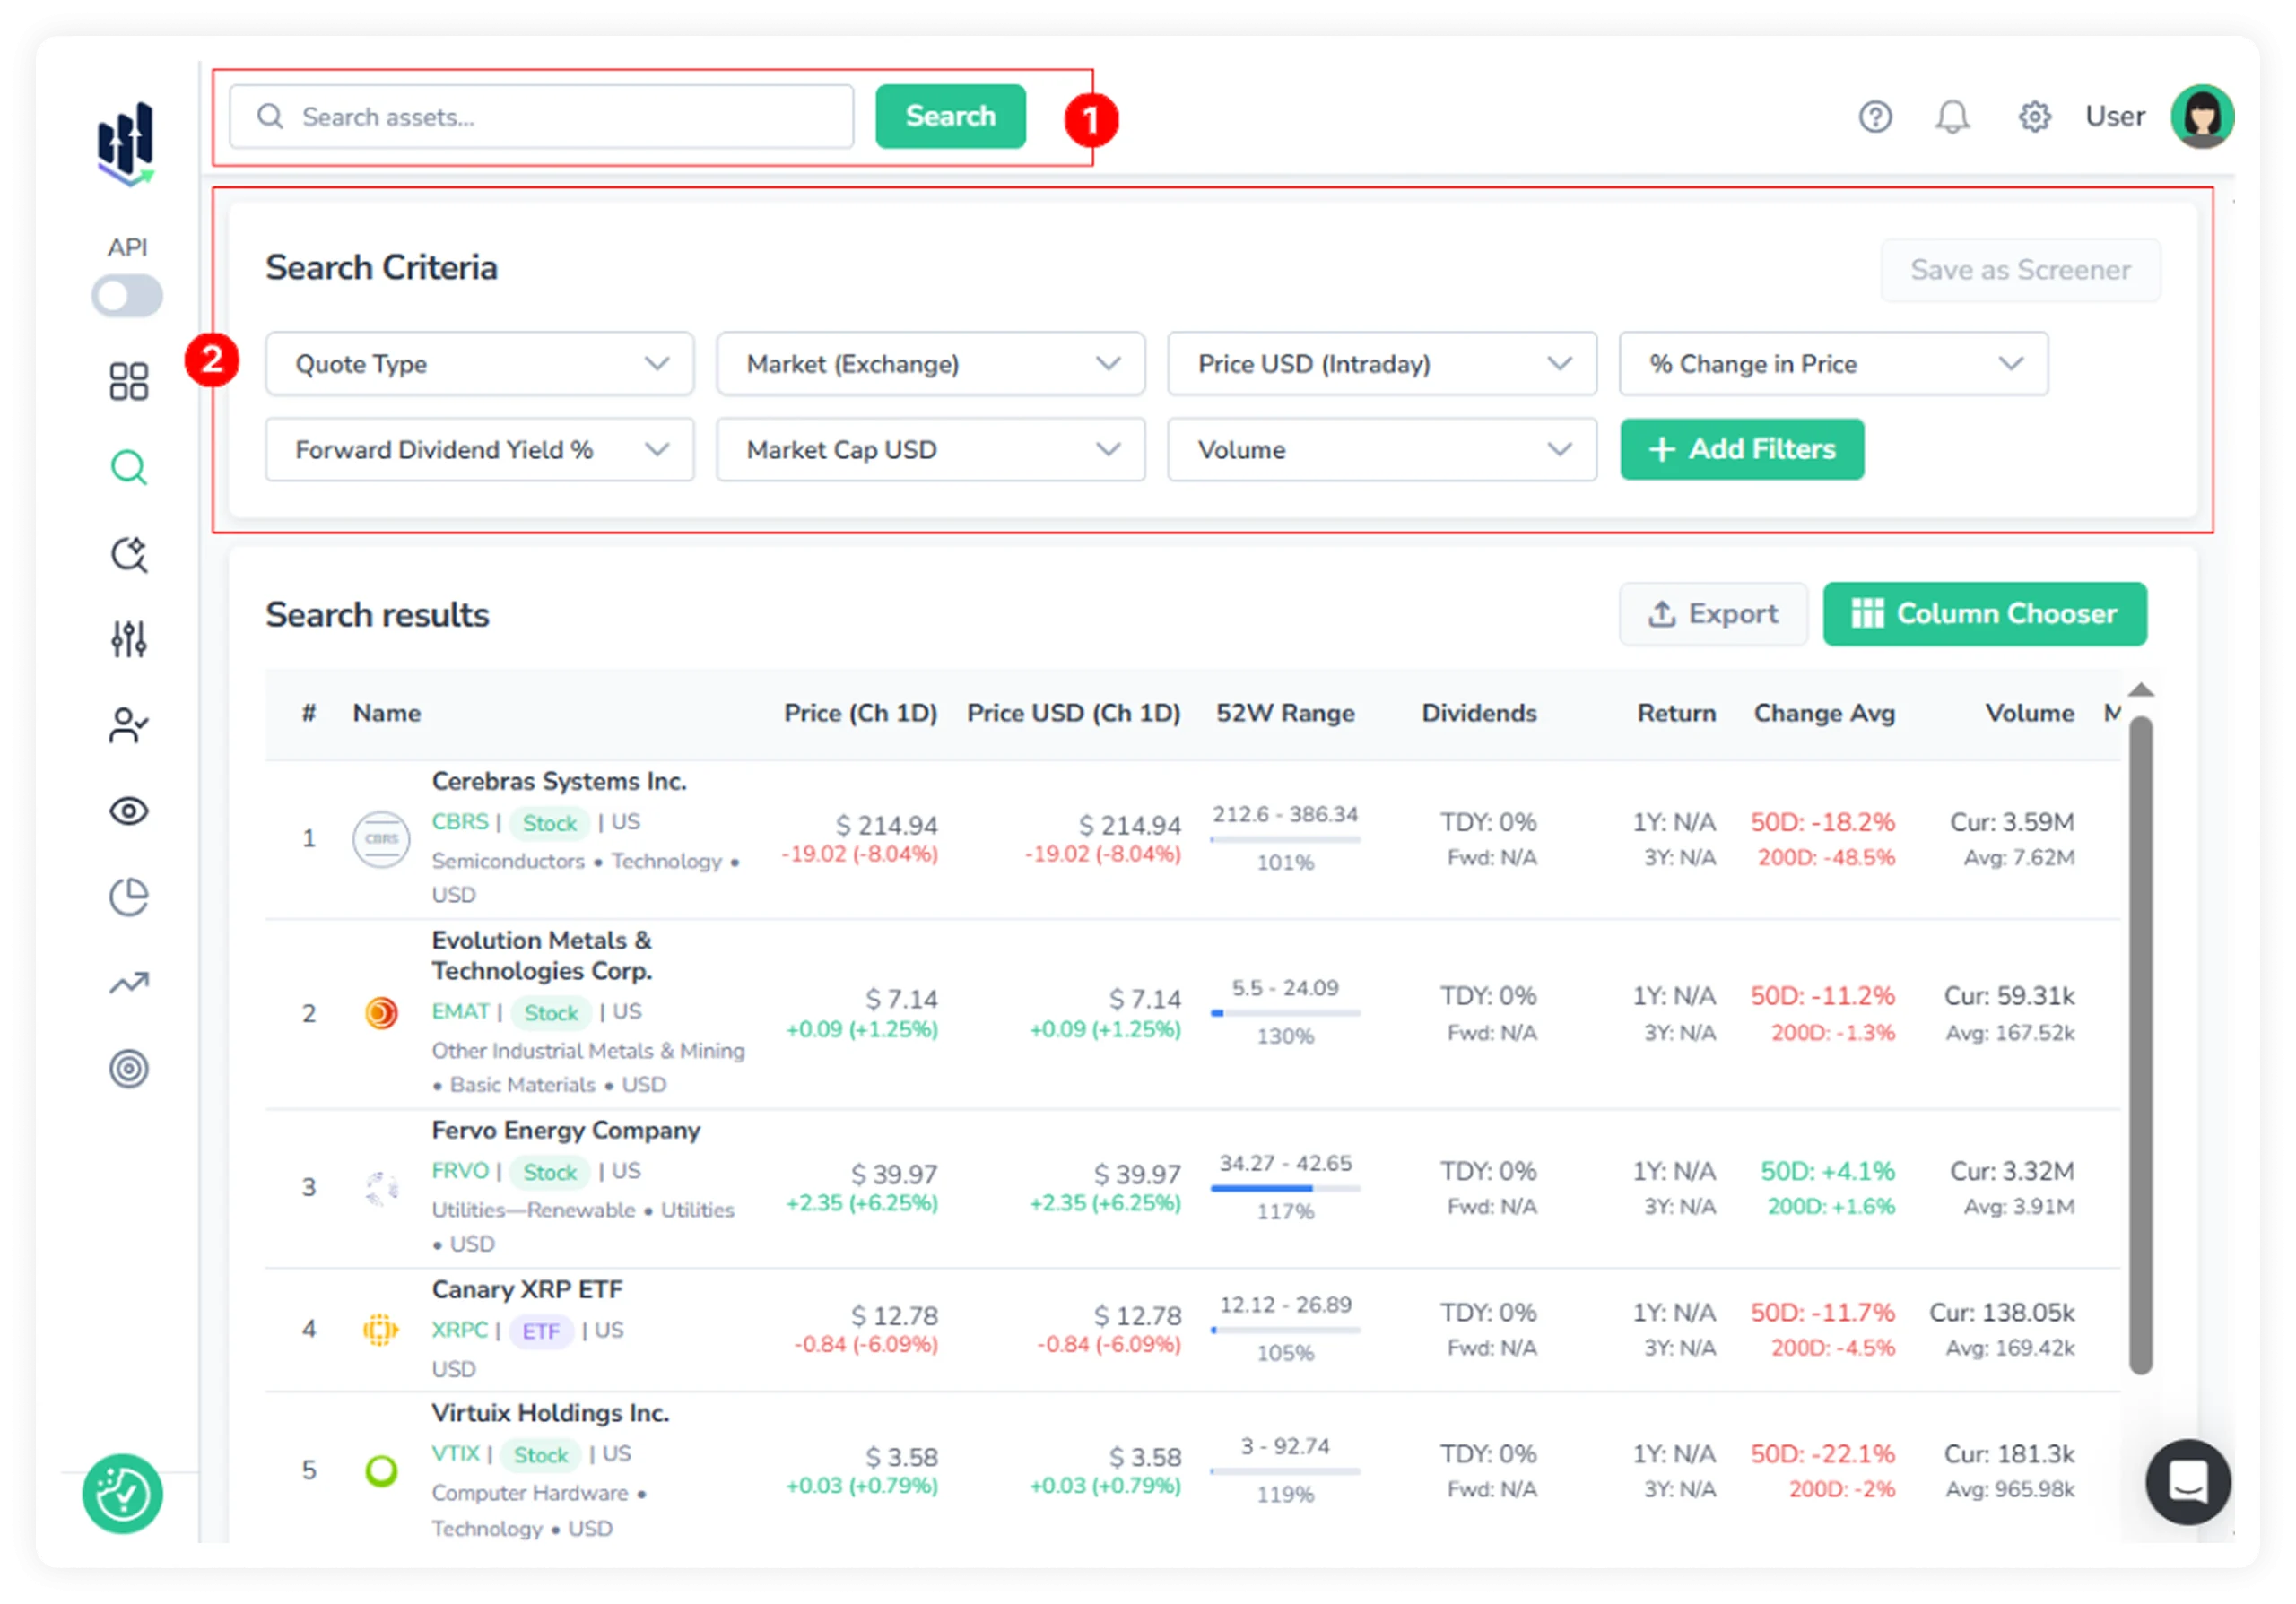Open the Column Chooser
The width and height of the screenshot is (2296, 1604).
tap(1984, 613)
